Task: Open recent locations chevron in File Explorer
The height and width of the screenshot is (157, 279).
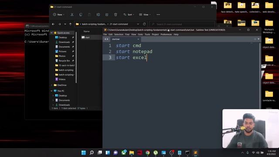Action: click(65, 24)
